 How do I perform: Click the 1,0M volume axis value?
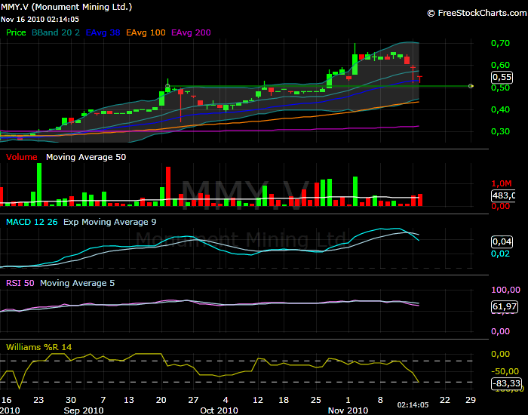pos(502,183)
